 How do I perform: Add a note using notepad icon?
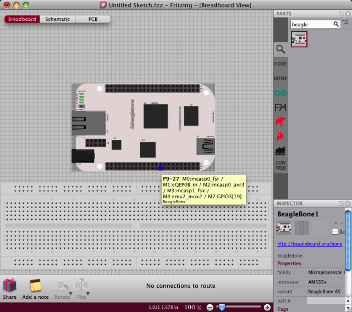click(x=36, y=286)
